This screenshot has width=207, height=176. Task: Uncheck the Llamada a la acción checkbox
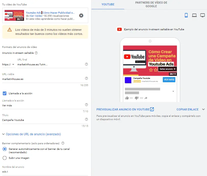[5, 94]
